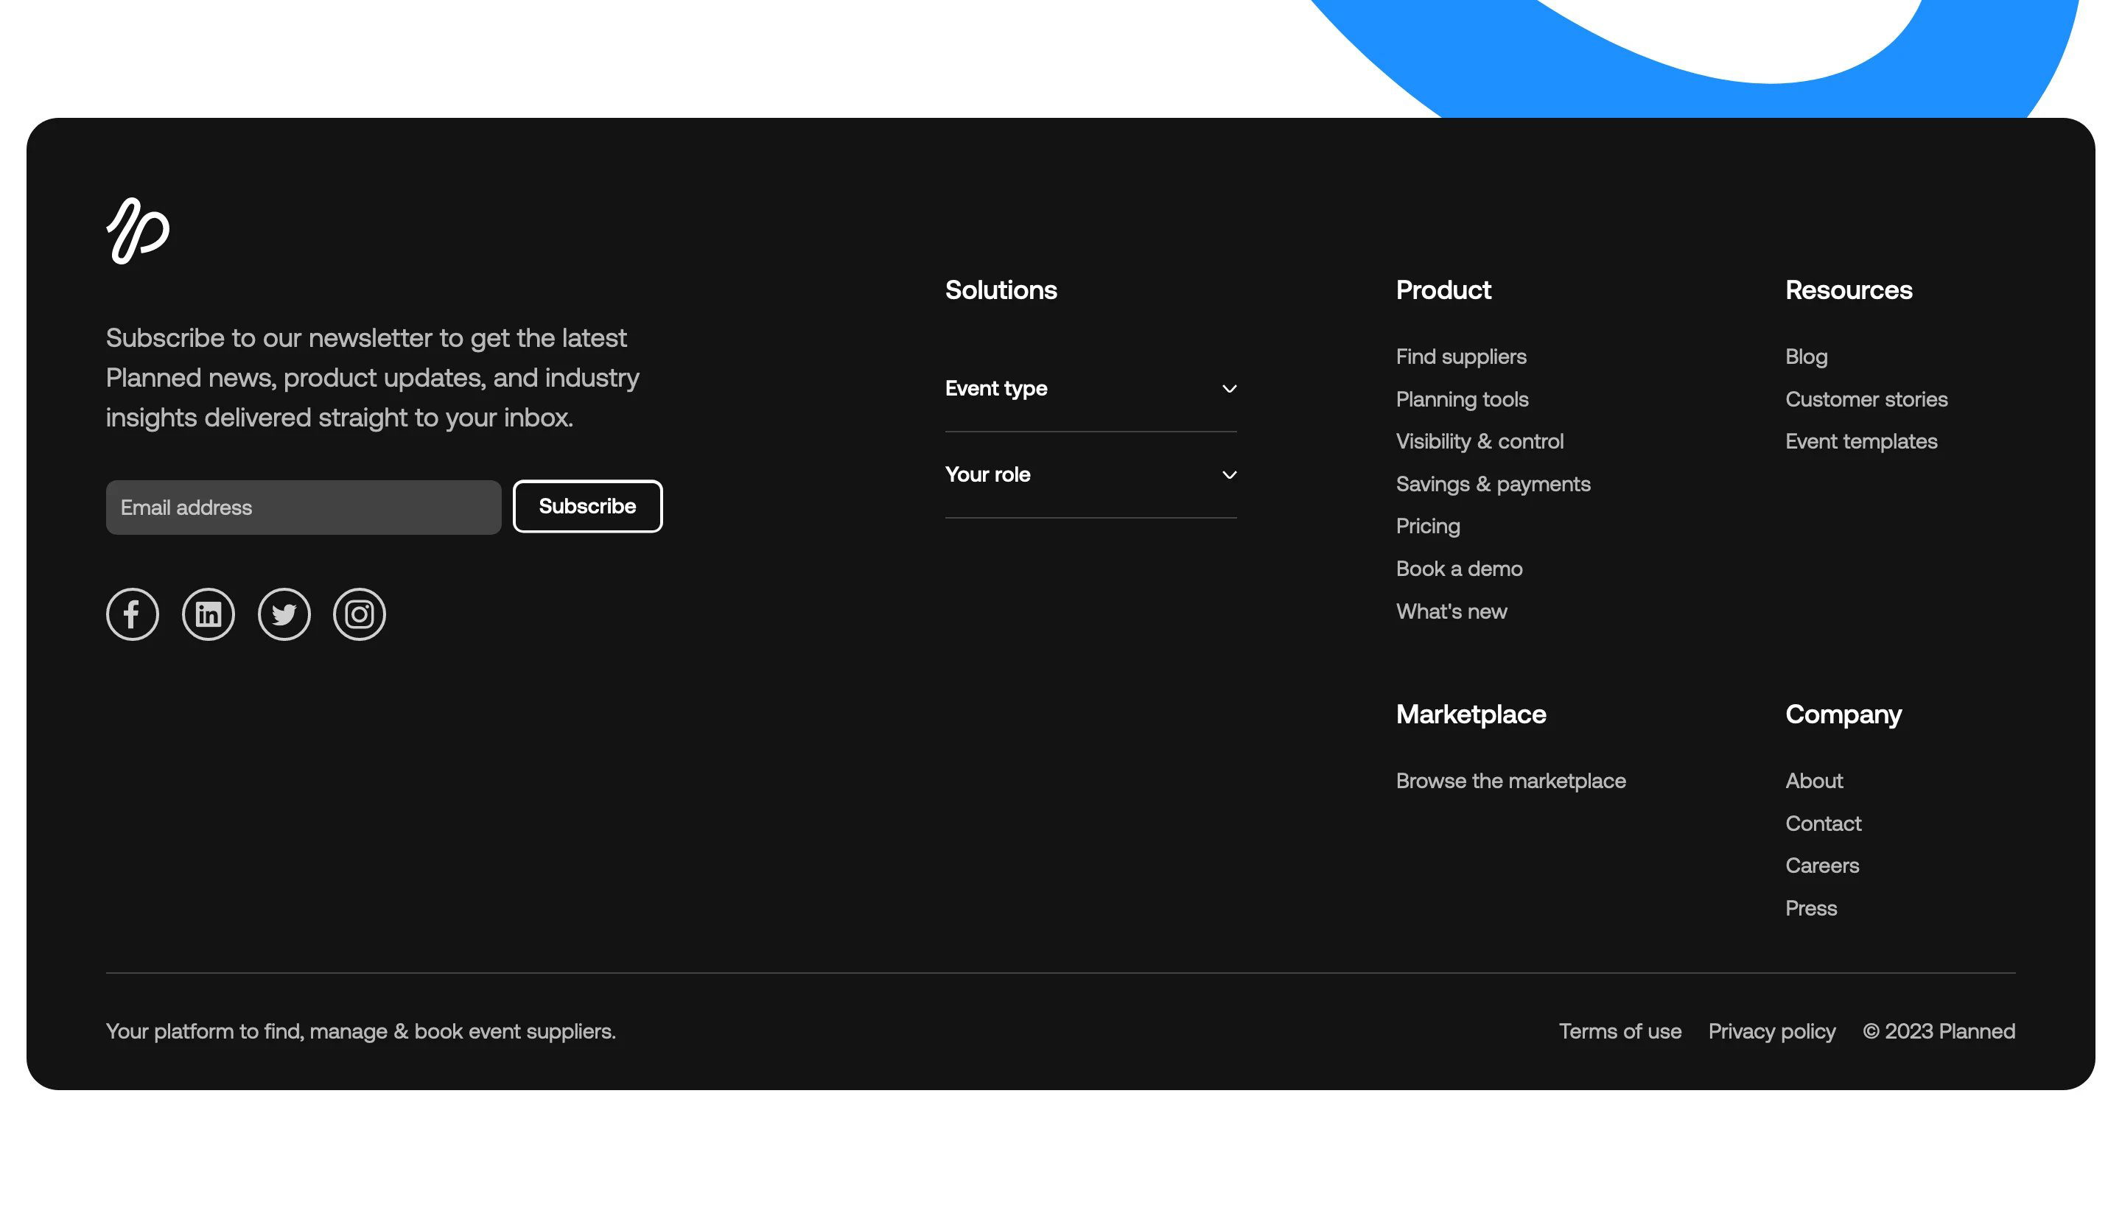Screen dimensions: 2122x1208
Task: Click the Email address input field
Action: pos(304,507)
